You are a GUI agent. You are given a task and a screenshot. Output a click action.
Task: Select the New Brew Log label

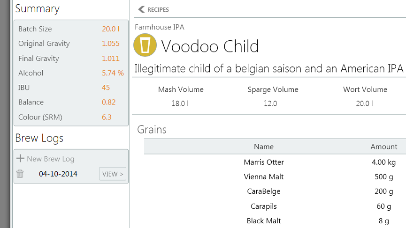pyautogui.click(x=51, y=159)
